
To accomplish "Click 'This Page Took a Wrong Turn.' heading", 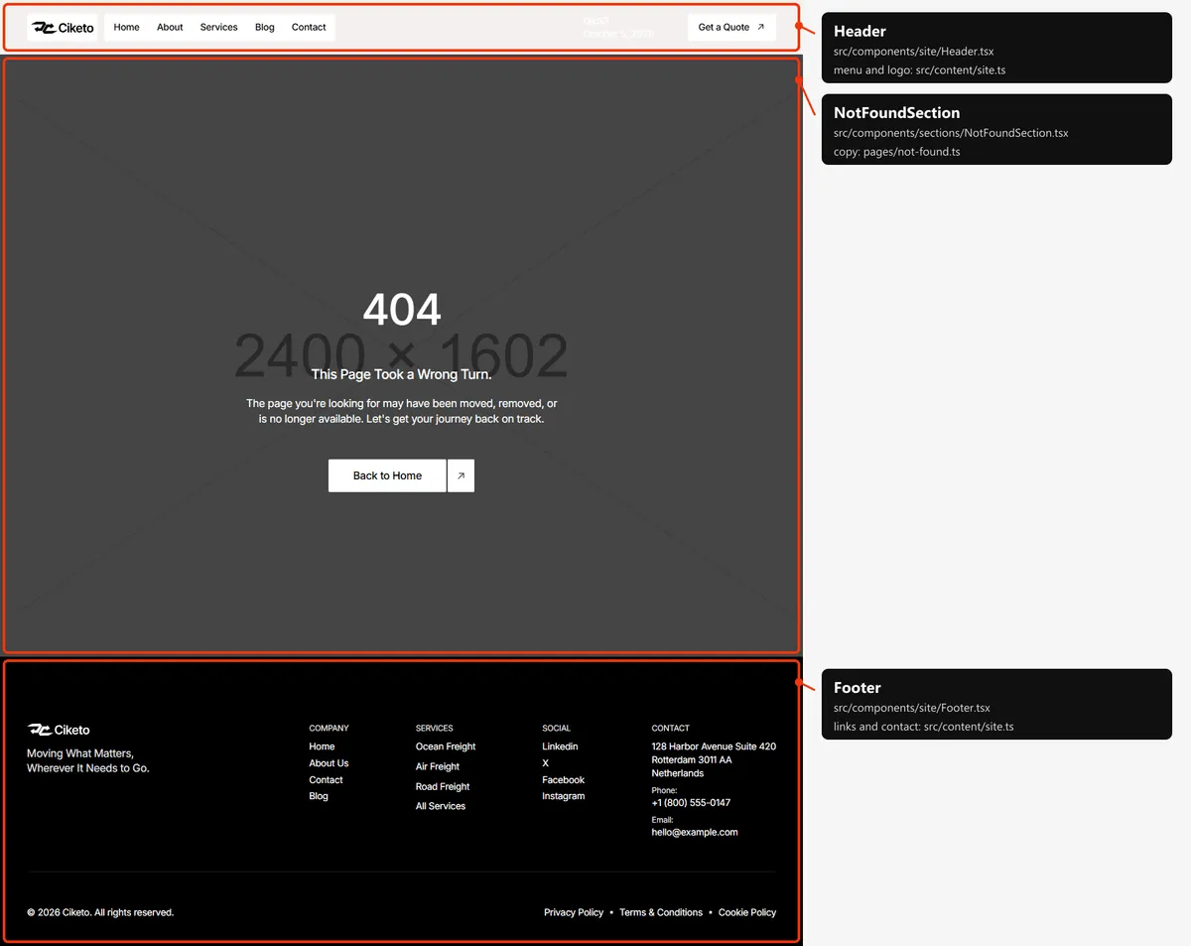I will point(401,374).
